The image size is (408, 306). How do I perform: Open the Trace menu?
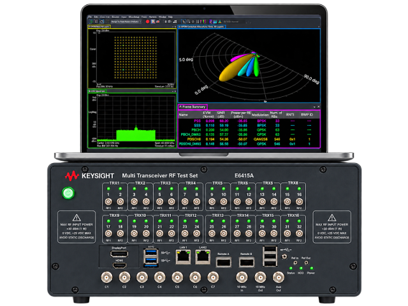(x=144, y=17)
